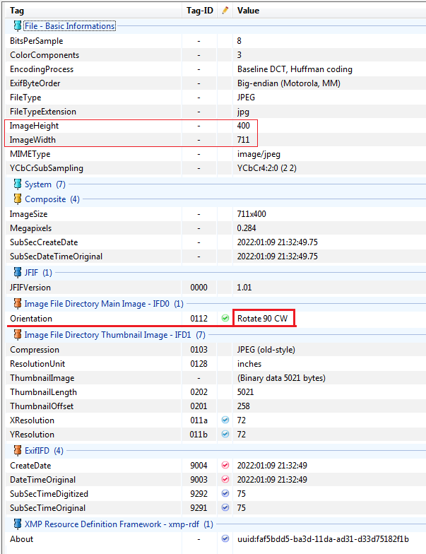Click the XResolution tag ID 011a

199,420
